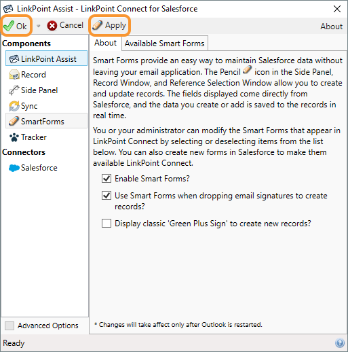The width and height of the screenshot is (348, 352).
Task: Click the Ready status bar text
Action: pyautogui.click(x=14, y=343)
